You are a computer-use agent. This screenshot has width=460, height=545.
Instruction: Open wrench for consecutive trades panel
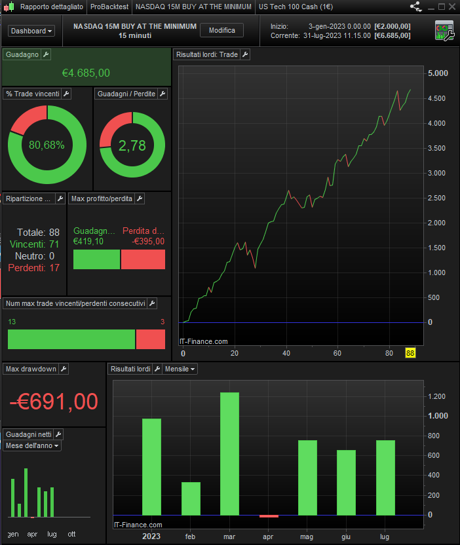(x=152, y=303)
